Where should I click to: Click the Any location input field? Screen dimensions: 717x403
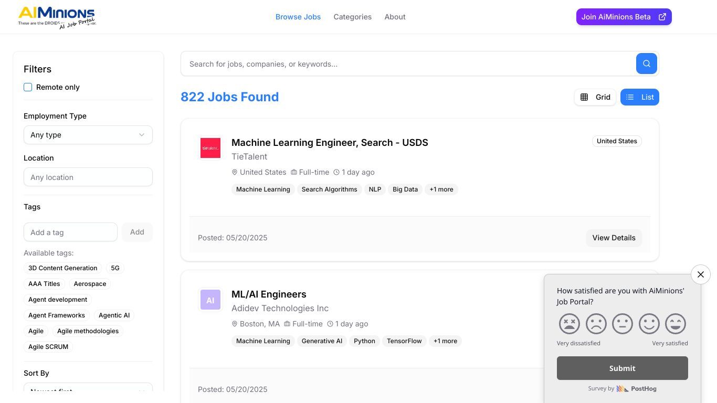pos(88,177)
